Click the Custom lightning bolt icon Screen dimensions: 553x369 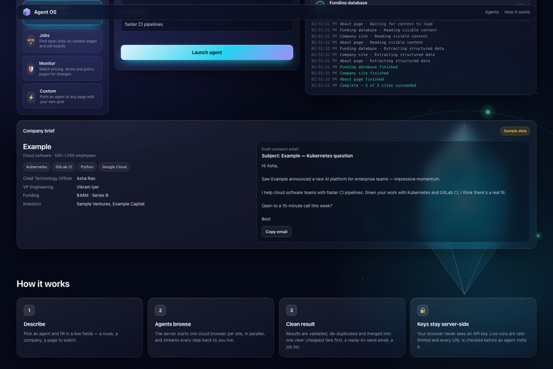31,97
